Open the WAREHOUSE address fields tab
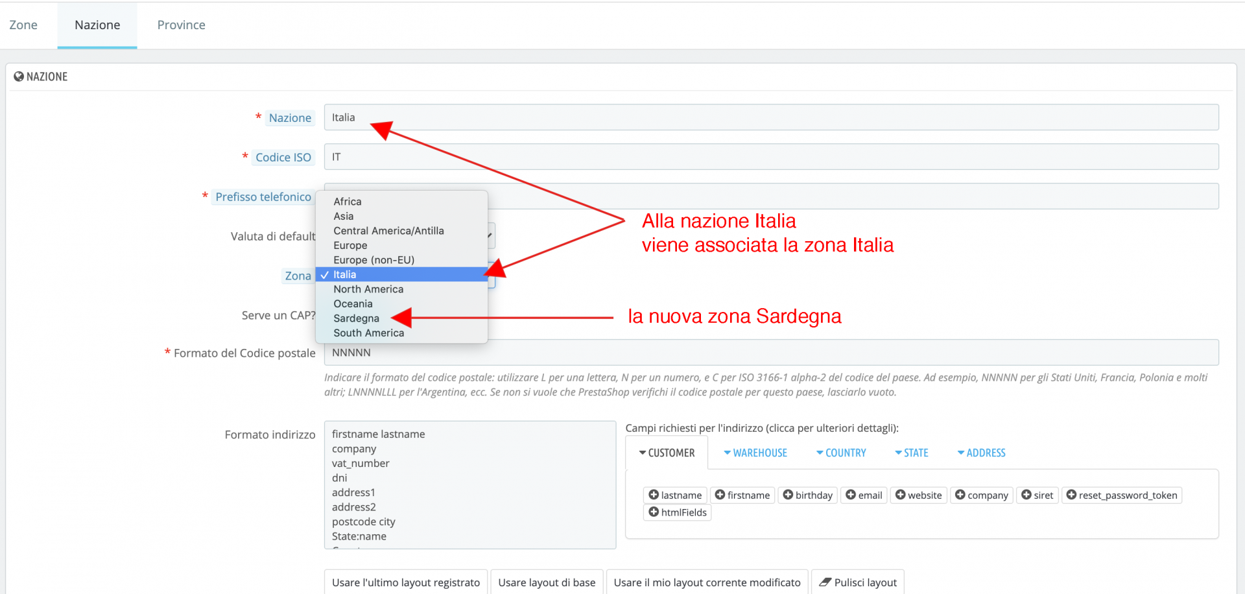Screen dimensions: 1245x594 coord(755,453)
